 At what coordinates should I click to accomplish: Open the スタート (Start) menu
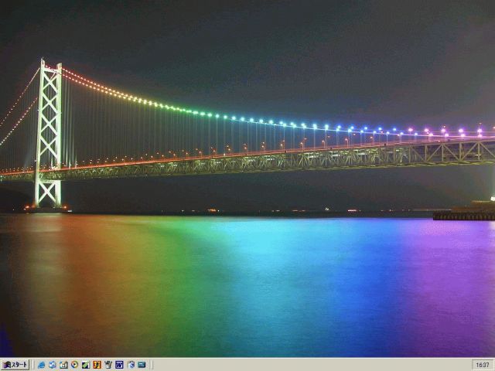pos(15,365)
